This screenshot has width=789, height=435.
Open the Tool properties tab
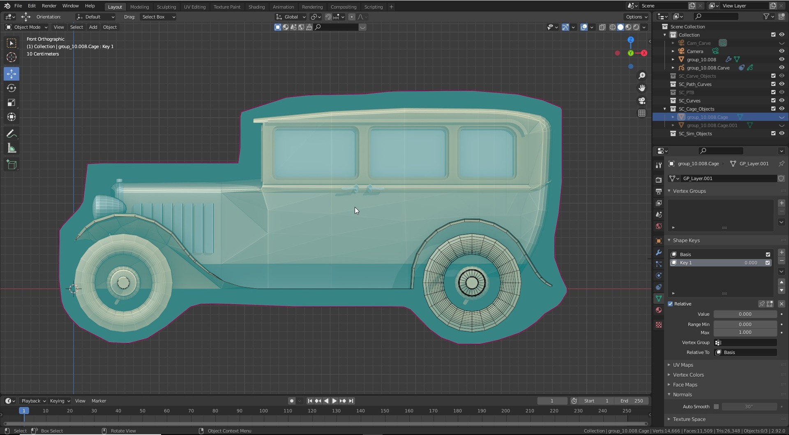point(659,165)
